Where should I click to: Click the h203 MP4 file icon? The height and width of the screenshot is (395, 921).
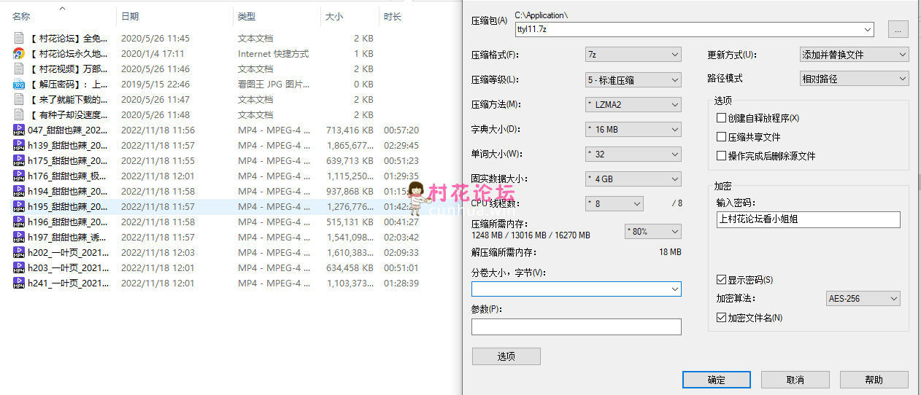coord(19,268)
